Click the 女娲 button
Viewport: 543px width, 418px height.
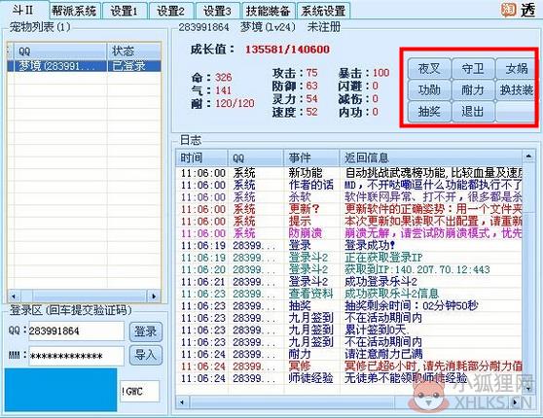516,68
